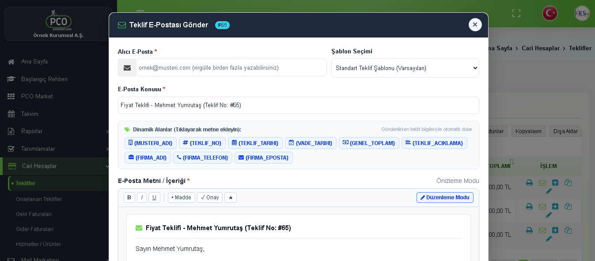Screen dimensions: 595x261
Task: Insert a bullet with the Madde button
Action: (182, 198)
